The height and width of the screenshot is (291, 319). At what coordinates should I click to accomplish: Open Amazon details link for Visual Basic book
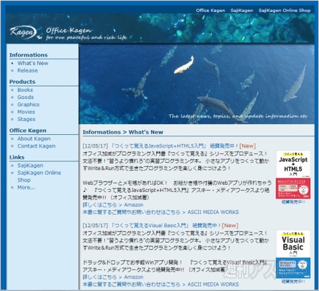(113, 277)
